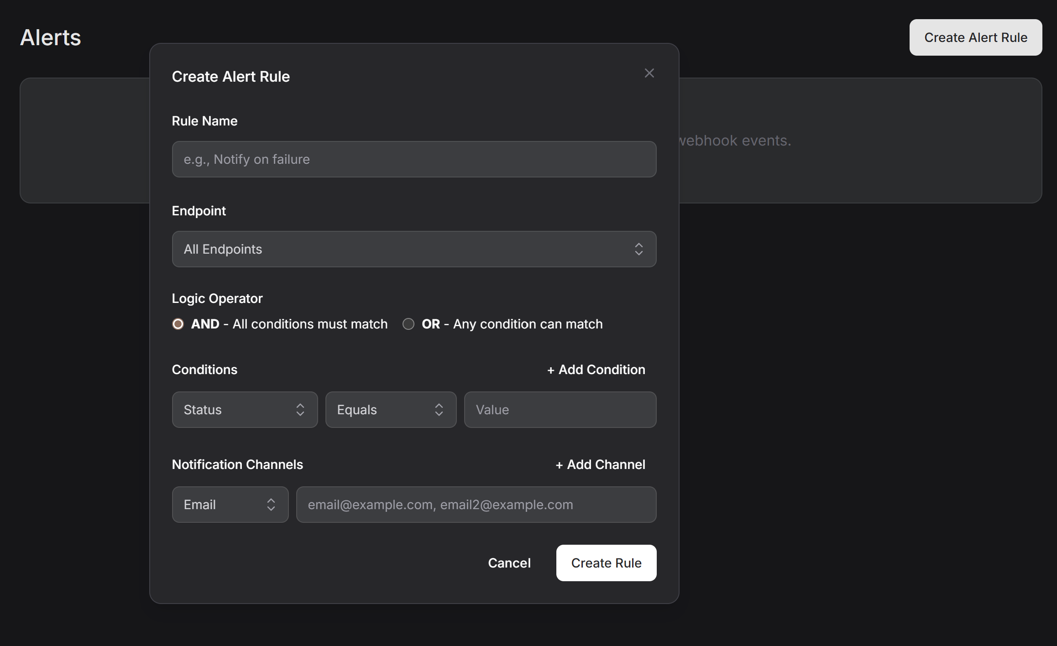Open the All Endpoints dropdown
1057x646 pixels.
pos(414,249)
